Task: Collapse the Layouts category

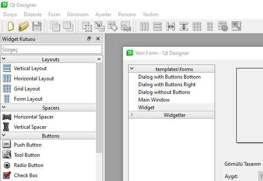Action: (x=4, y=59)
